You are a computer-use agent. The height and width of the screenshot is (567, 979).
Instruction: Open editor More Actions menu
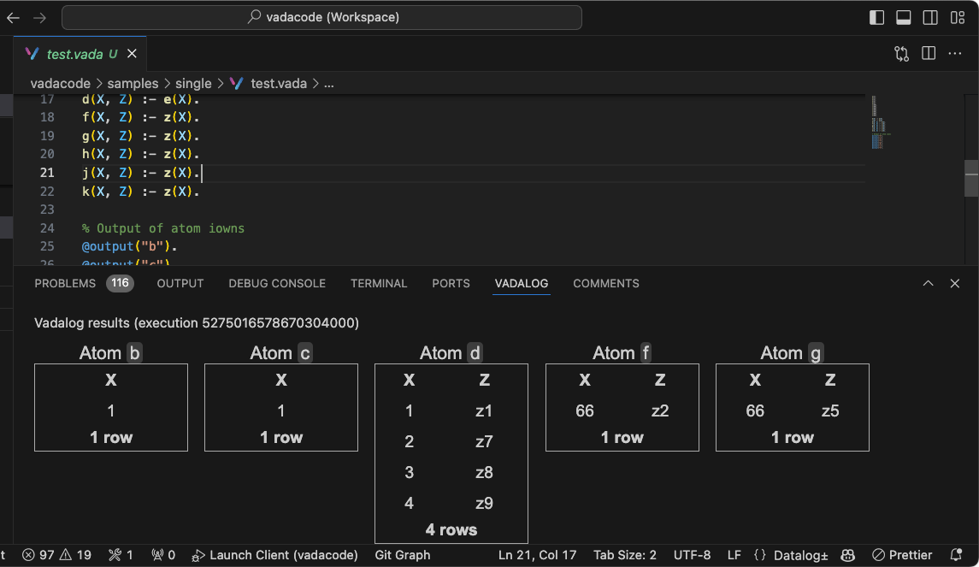(x=956, y=53)
